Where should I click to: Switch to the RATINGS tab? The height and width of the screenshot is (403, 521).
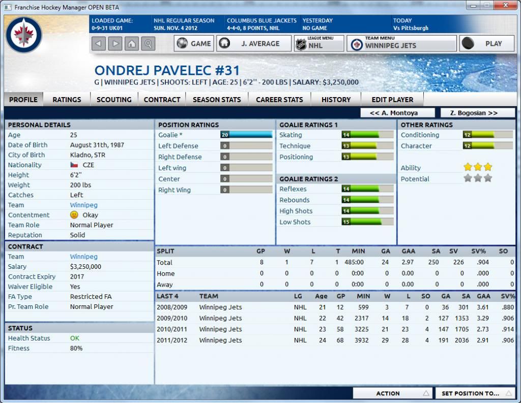pyautogui.click(x=67, y=100)
